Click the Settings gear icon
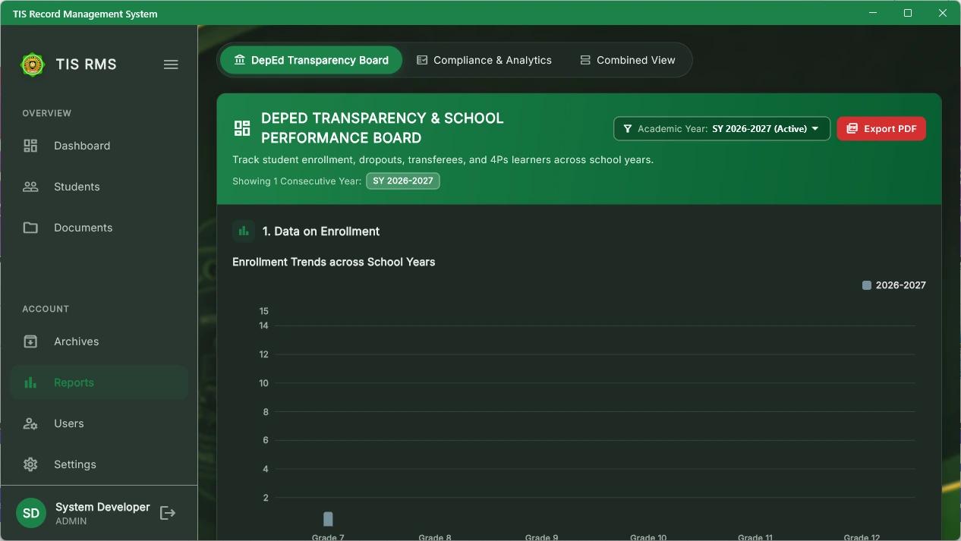Viewport: 961px width, 541px height. pyautogui.click(x=30, y=464)
